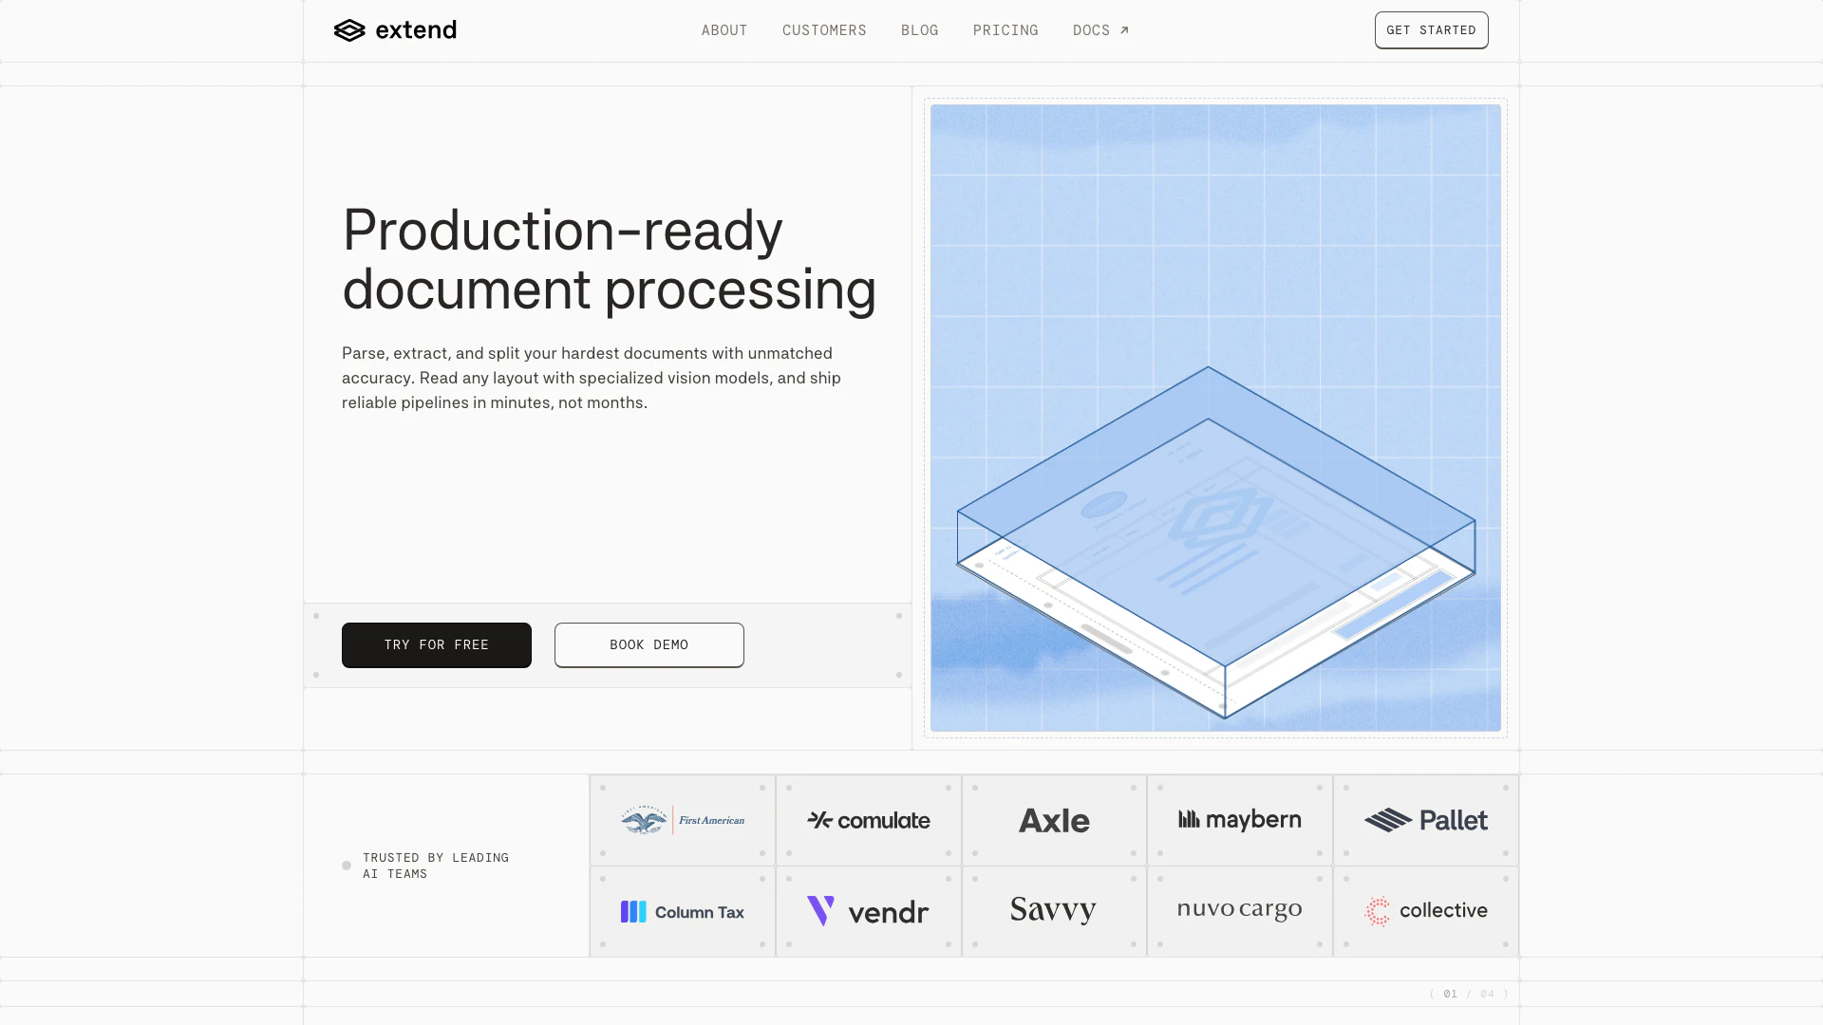The height and width of the screenshot is (1025, 1823).
Task: Click the Book Demo button
Action: [649, 645]
